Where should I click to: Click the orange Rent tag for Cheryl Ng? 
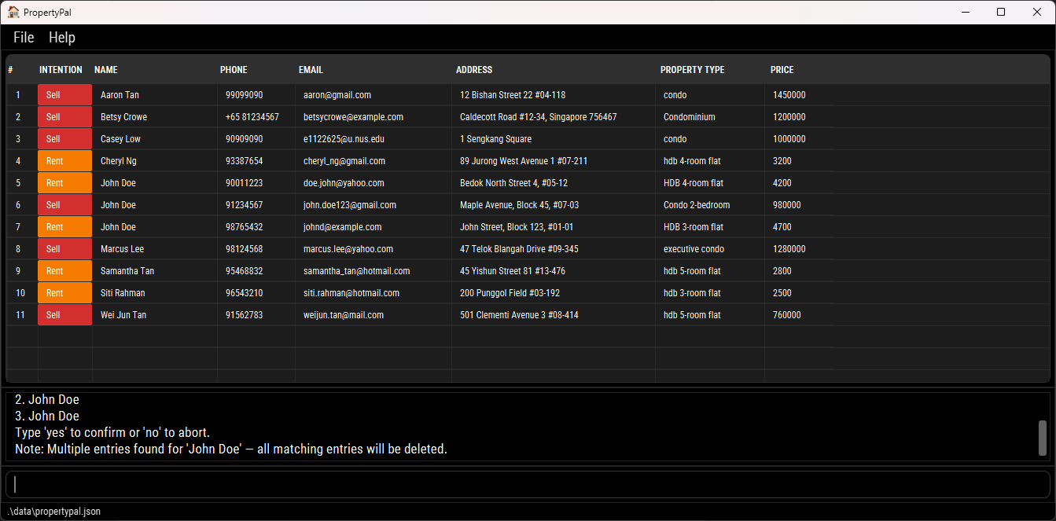tap(64, 161)
